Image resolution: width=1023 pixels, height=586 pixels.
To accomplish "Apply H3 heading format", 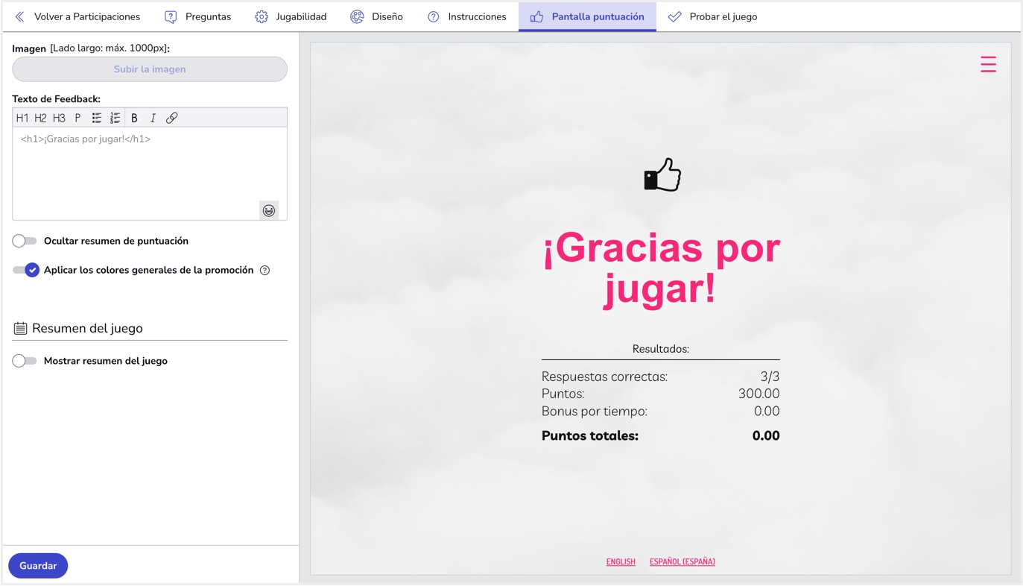I will [59, 118].
